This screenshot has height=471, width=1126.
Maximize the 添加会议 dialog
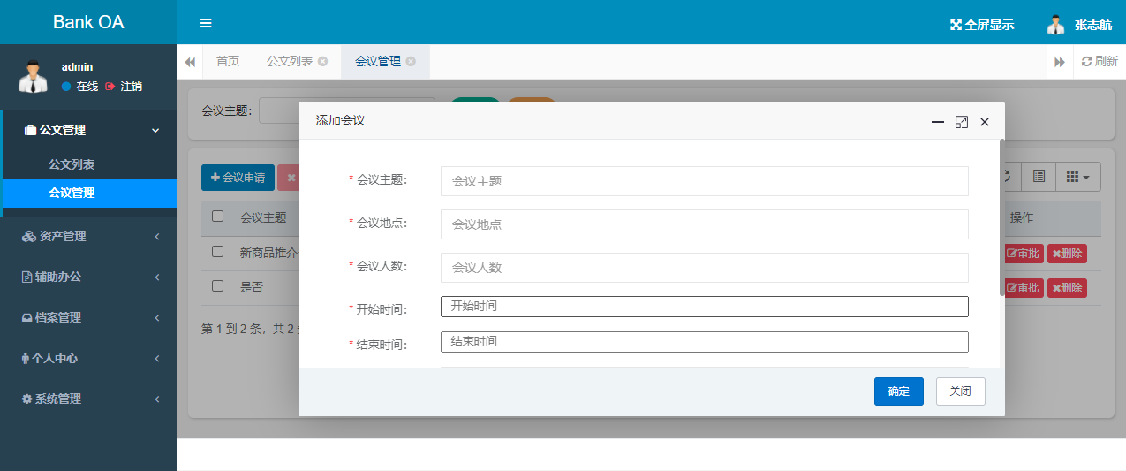[962, 121]
